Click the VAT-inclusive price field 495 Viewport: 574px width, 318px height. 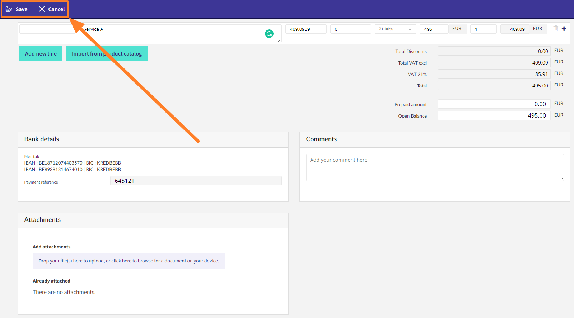(x=434, y=29)
